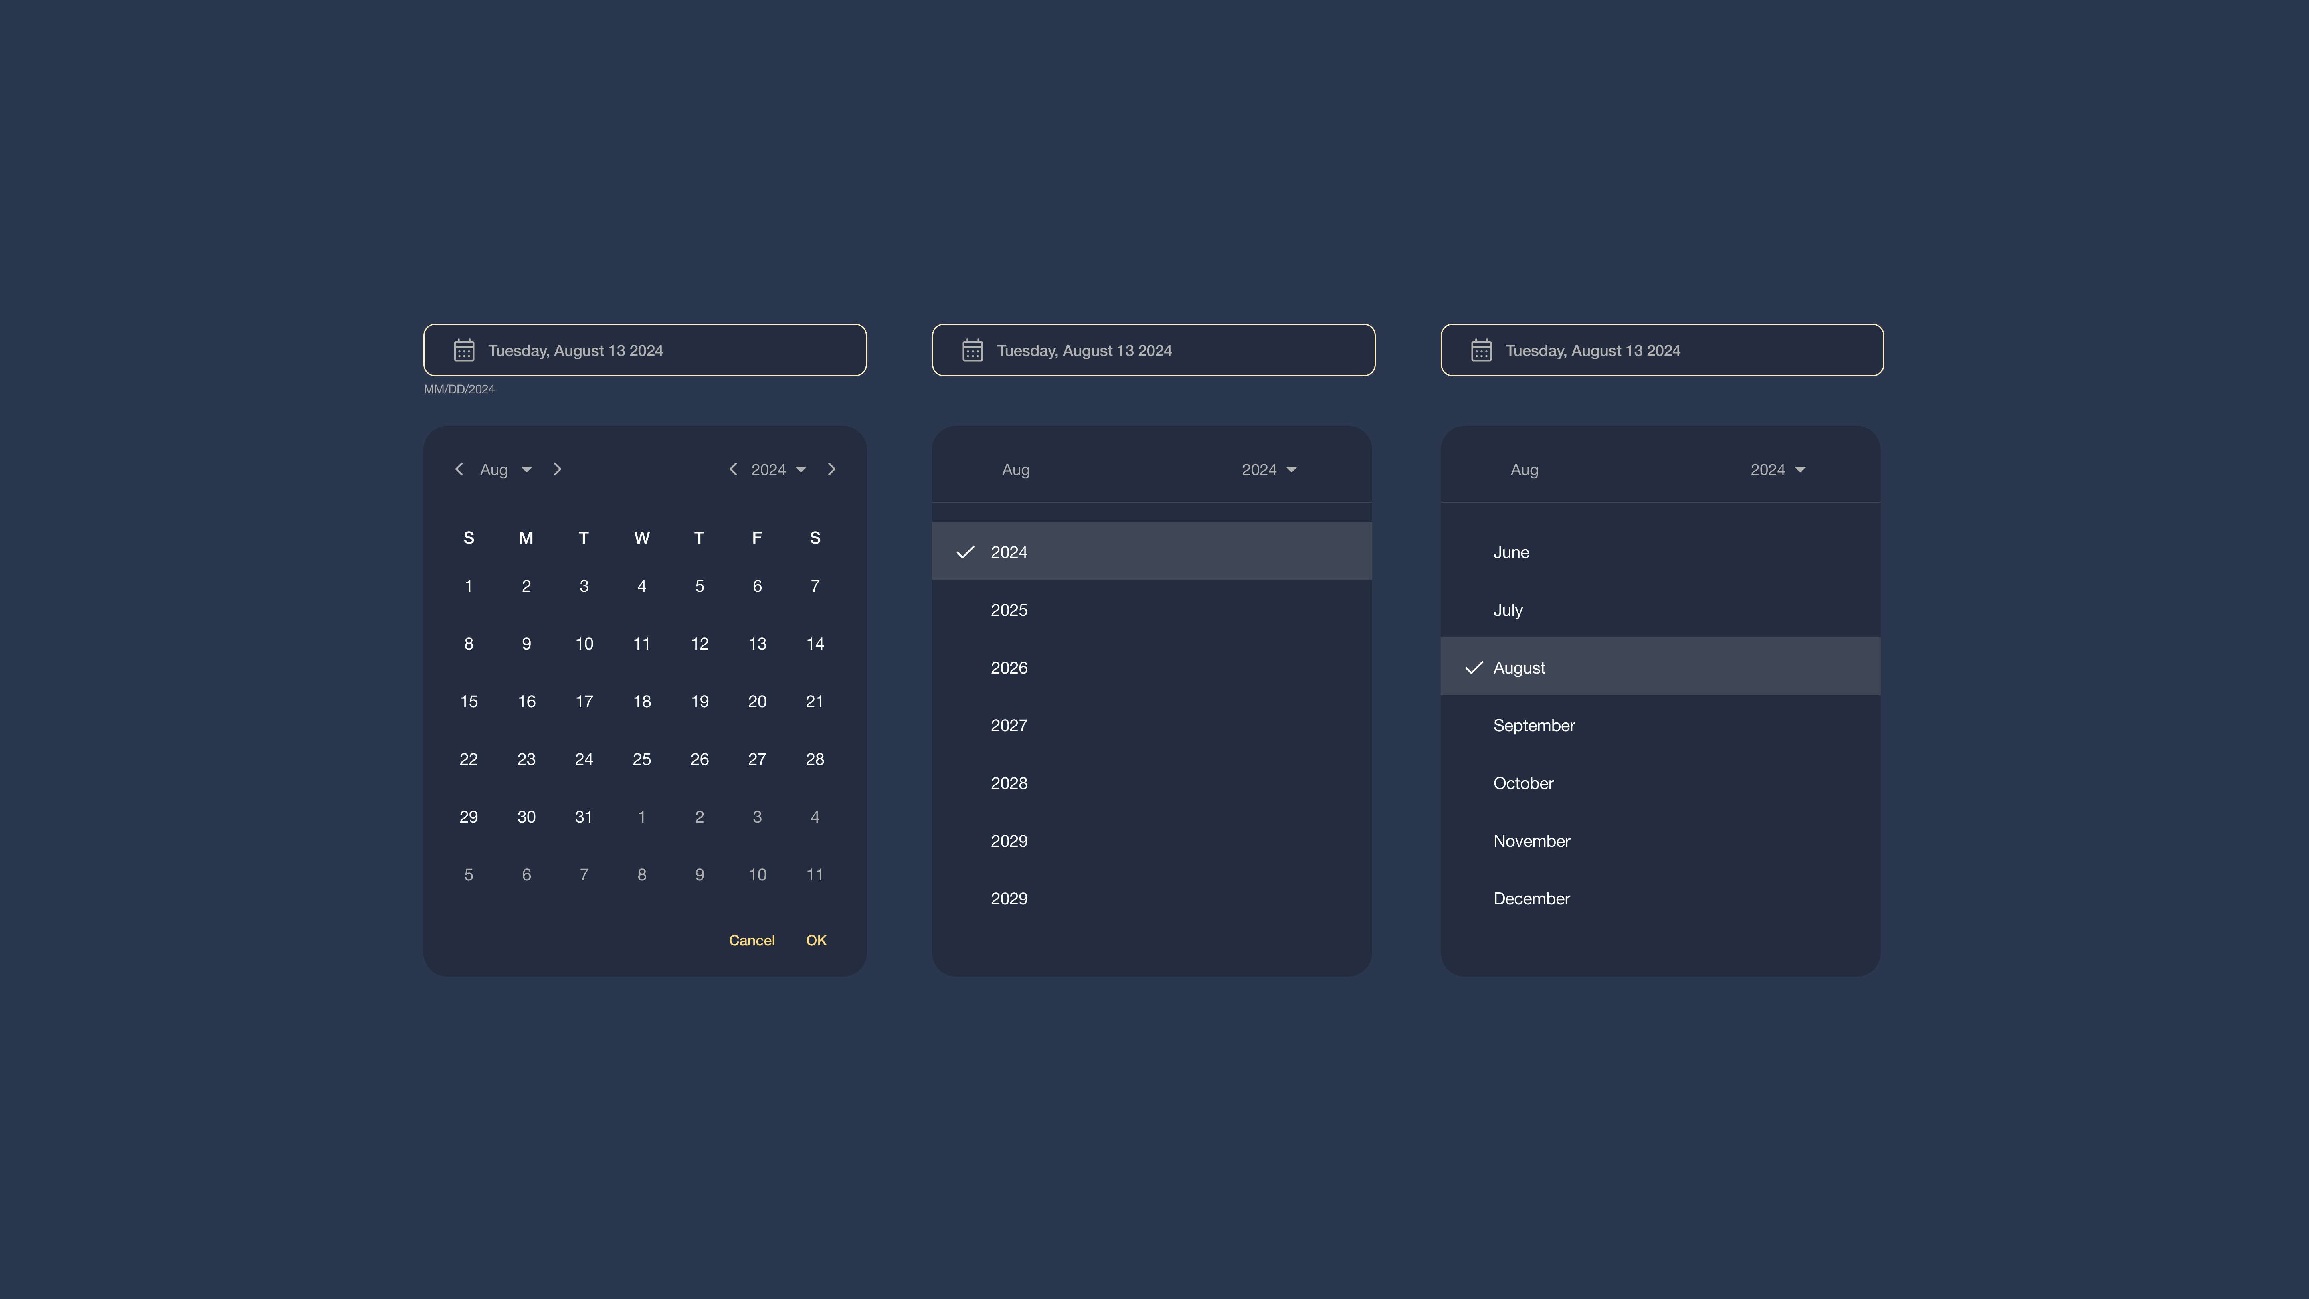Select July in the month list

pyautogui.click(x=1660, y=609)
